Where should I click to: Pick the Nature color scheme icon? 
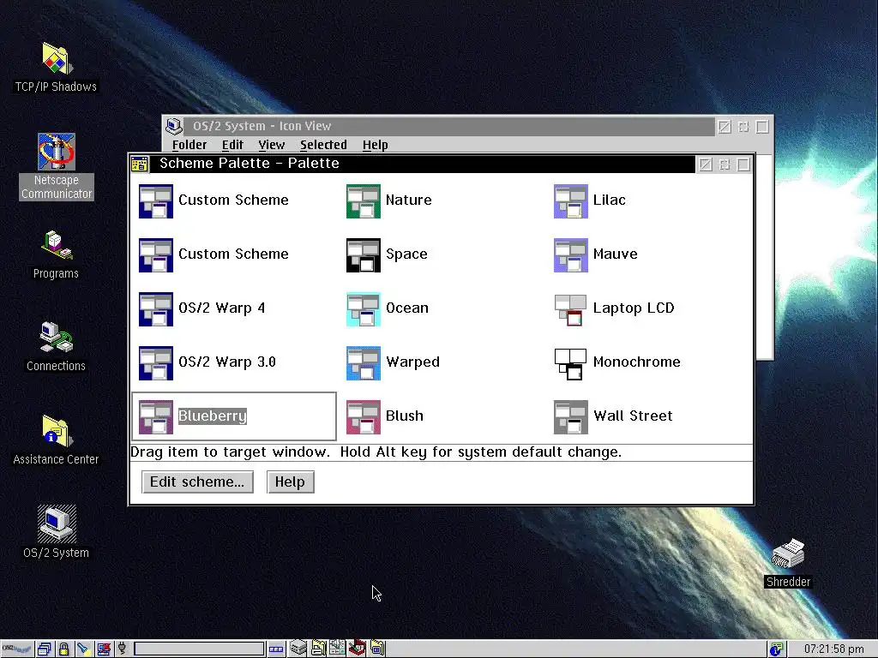(x=364, y=200)
